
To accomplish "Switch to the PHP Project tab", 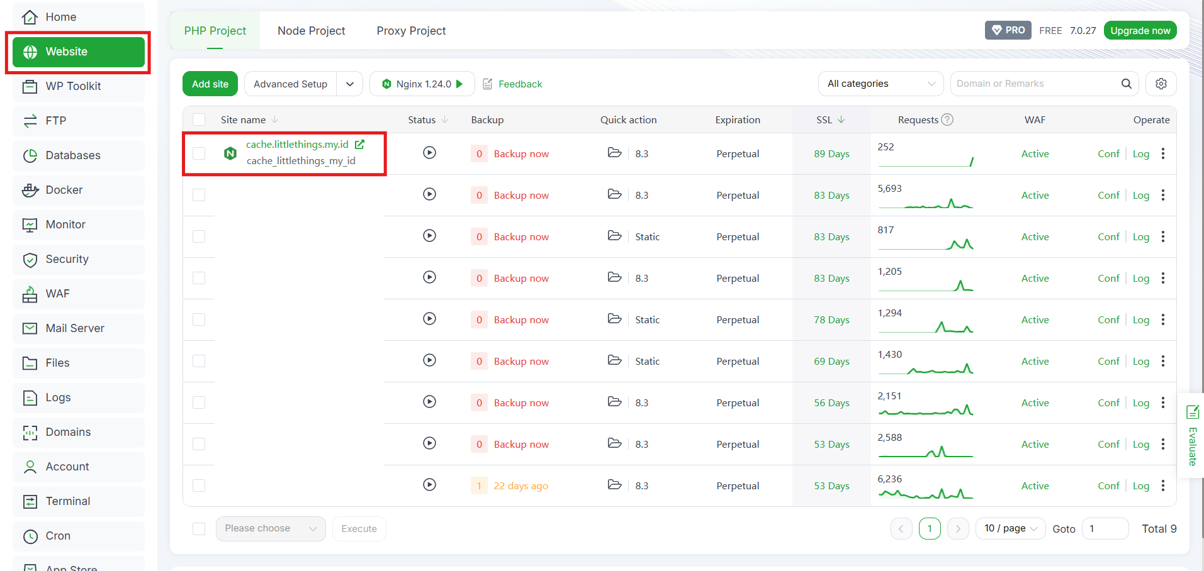I will pos(215,31).
